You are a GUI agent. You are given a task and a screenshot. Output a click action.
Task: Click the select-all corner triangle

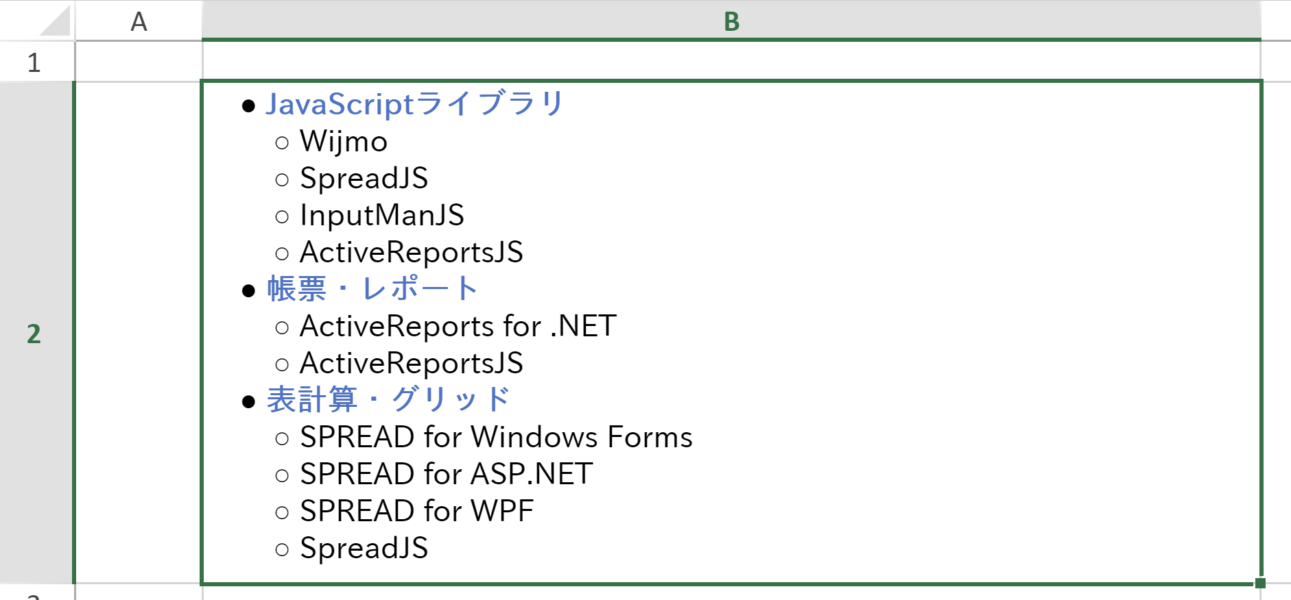(x=55, y=21)
